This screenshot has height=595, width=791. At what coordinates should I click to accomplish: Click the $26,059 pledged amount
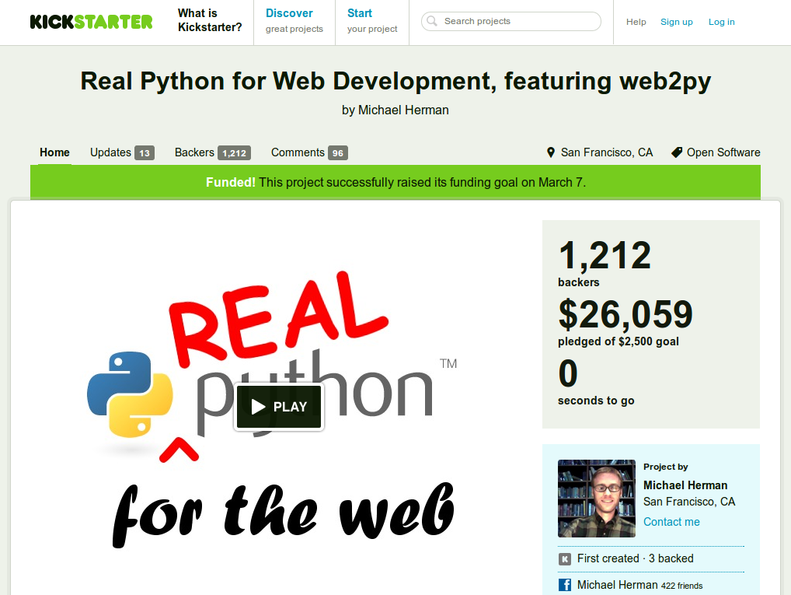[625, 315]
